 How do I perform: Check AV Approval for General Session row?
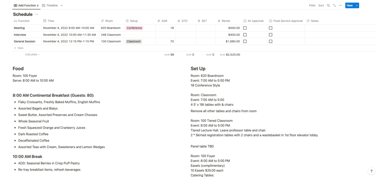245,42
